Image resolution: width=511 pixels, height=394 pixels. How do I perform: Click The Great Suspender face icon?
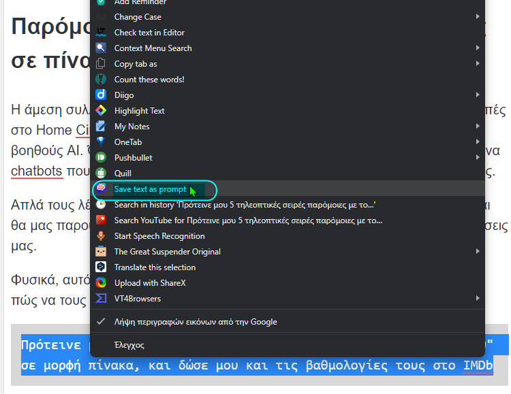(x=101, y=251)
